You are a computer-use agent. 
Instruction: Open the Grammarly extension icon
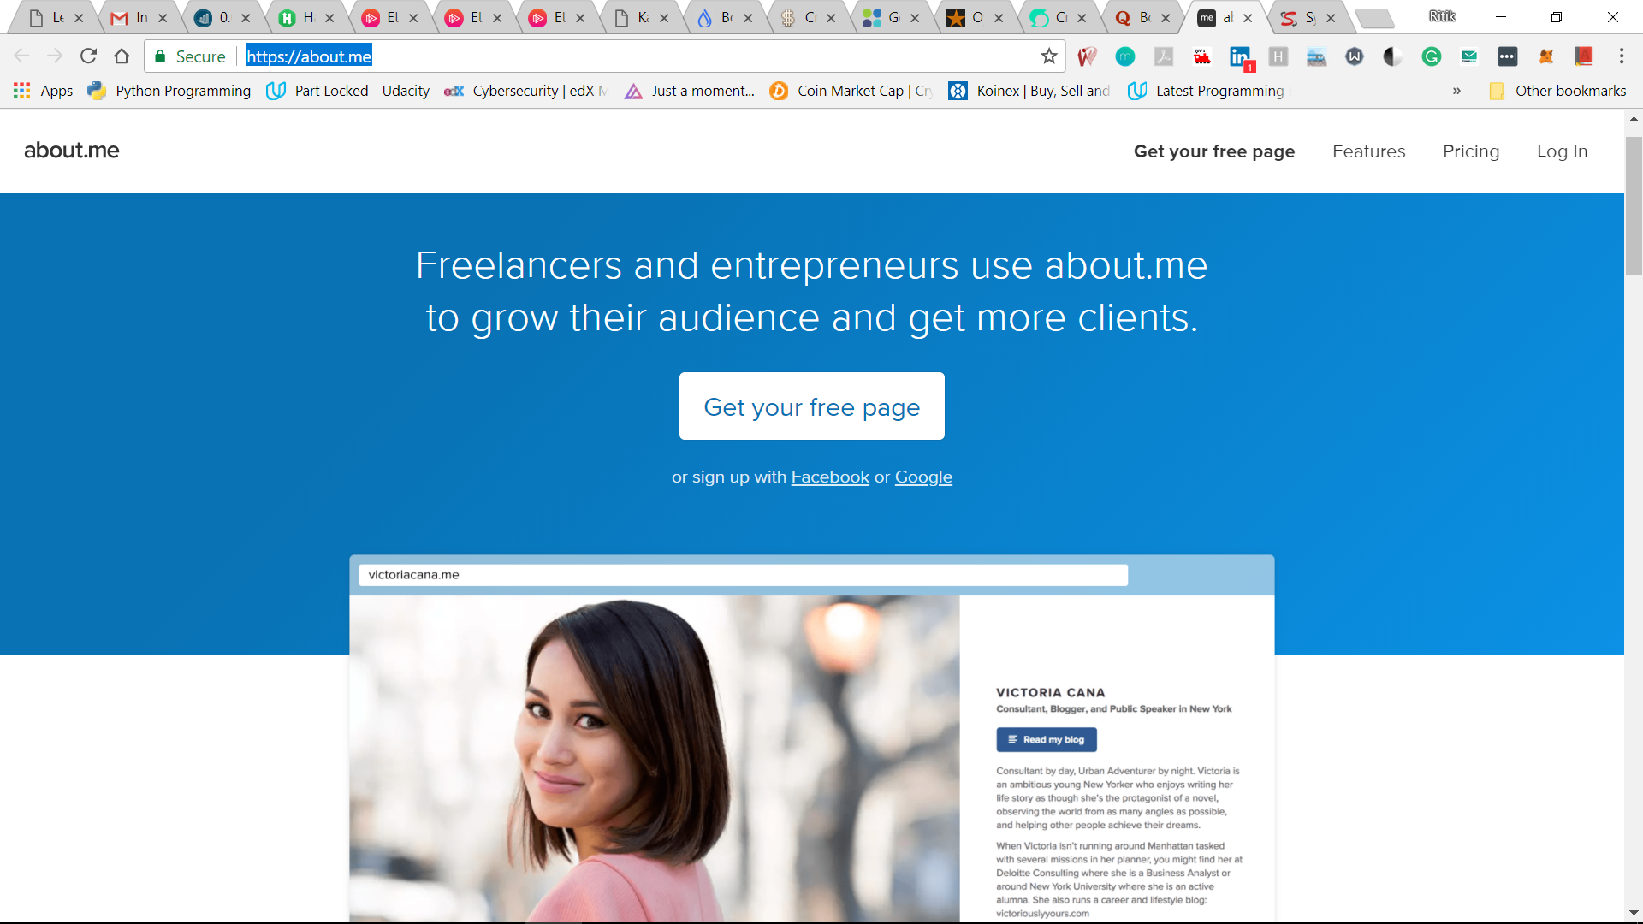[1431, 56]
